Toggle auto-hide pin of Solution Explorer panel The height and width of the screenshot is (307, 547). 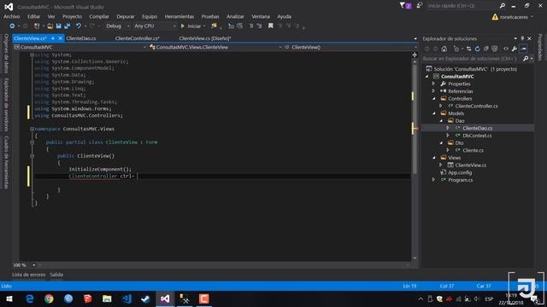(x=522, y=38)
